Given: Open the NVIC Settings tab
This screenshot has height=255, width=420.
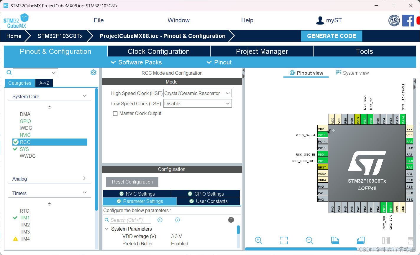Looking at the screenshot, I should click(137, 194).
